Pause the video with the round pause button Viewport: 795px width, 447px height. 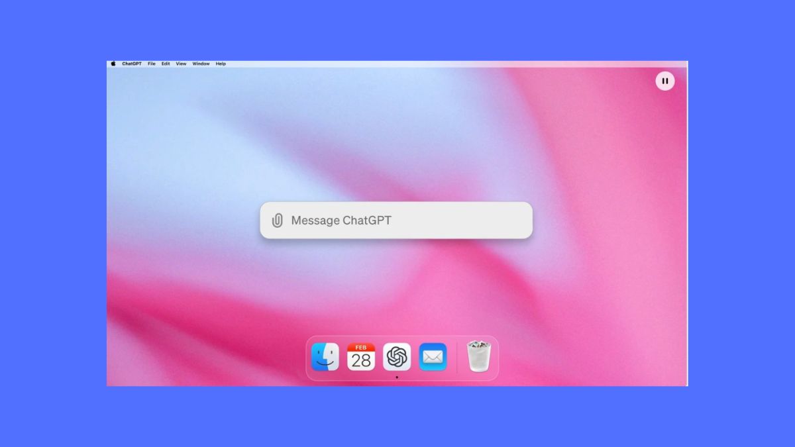pyautogui.click(x=664, y=81)
